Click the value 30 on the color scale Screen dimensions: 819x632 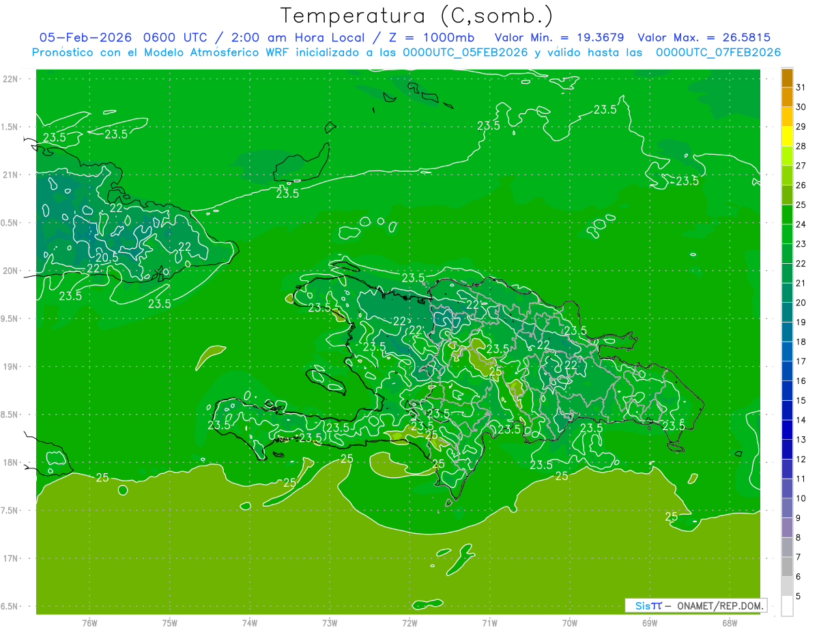[801, 107]
